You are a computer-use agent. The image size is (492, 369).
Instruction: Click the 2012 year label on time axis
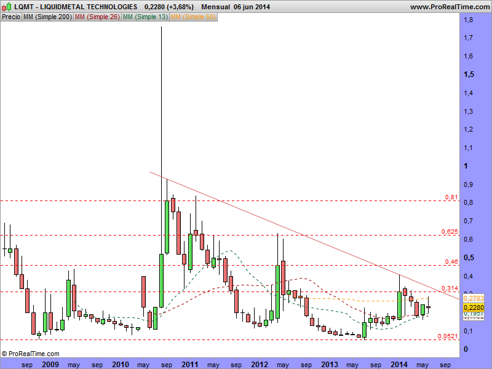[x=260, y=365]
